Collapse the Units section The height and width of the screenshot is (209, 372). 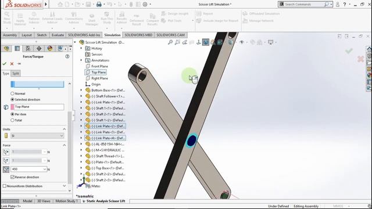click(x=65, y=129)
